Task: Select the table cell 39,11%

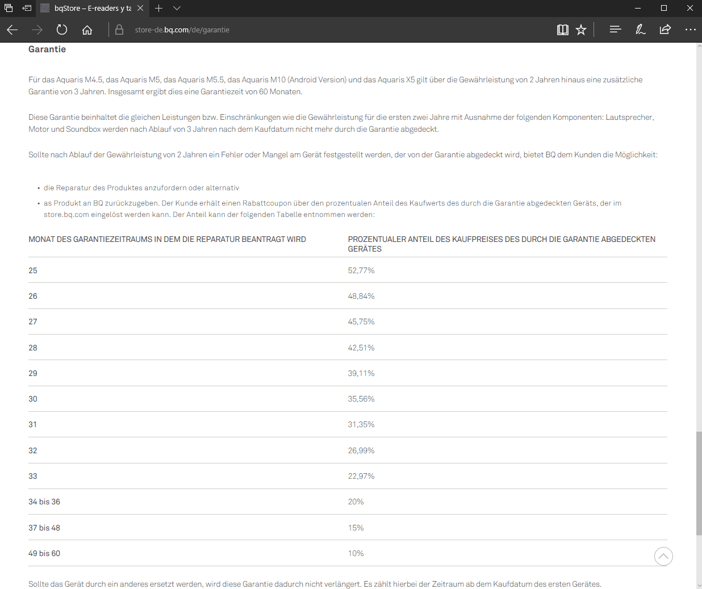Action: 361,373
